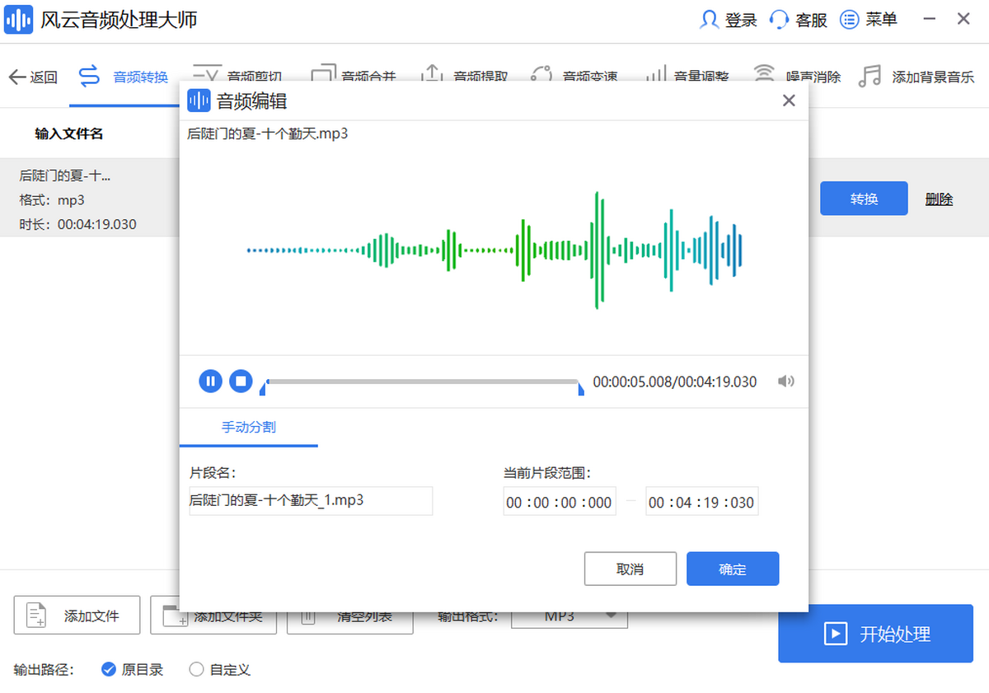Confirm the split with 确定 button

[732, 569]
